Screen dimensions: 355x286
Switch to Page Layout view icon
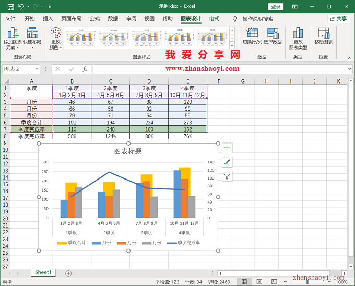pos(259,282)
